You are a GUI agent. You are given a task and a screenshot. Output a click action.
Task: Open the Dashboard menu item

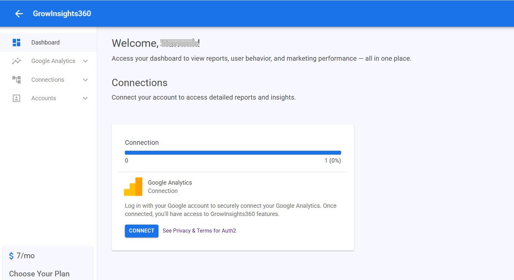(x=48, y=43)
